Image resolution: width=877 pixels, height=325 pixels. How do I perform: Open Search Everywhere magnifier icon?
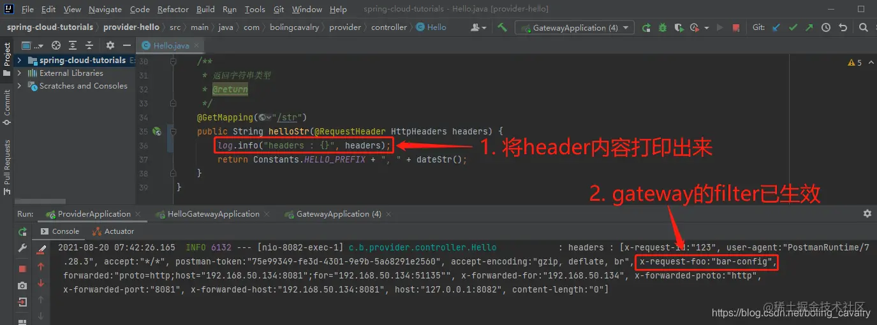point(863,27)
